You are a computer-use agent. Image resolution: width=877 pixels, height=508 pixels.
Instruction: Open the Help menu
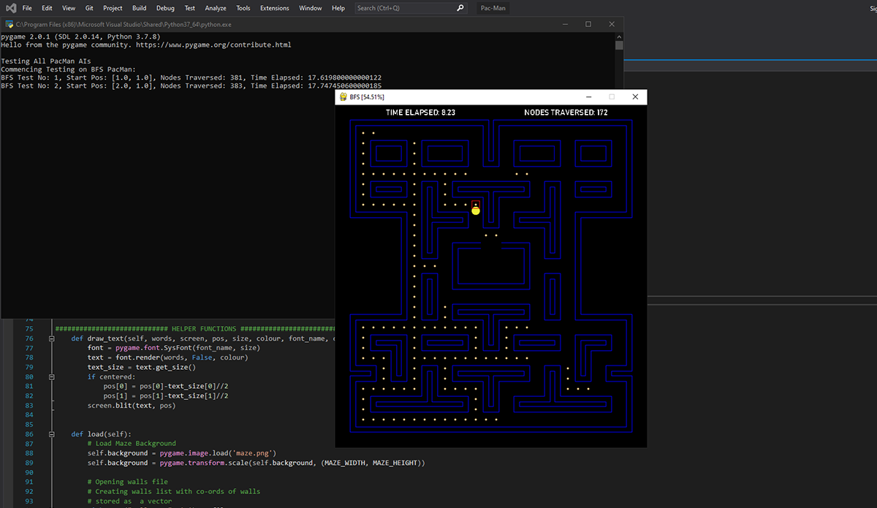(x=338, y=8)
